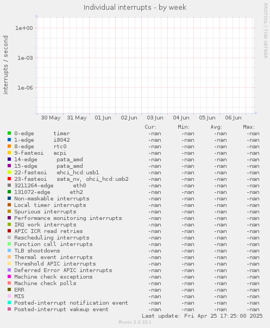Click the 'Last update' timestamp text

point(202,316)
